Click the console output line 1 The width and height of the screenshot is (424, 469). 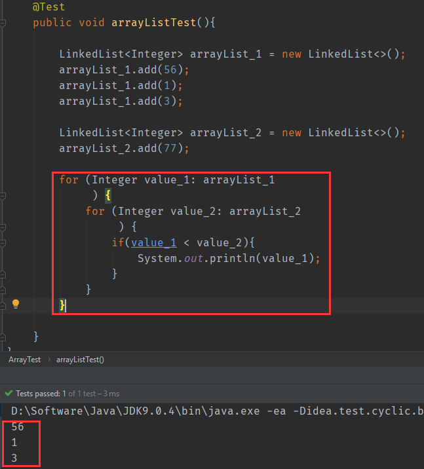(14, 442)
